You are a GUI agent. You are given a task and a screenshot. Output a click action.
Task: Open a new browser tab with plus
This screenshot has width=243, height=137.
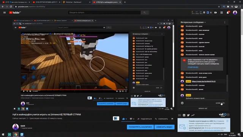(125, 2)
